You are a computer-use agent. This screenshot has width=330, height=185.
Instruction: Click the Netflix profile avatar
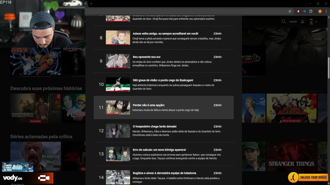(311, 22)
